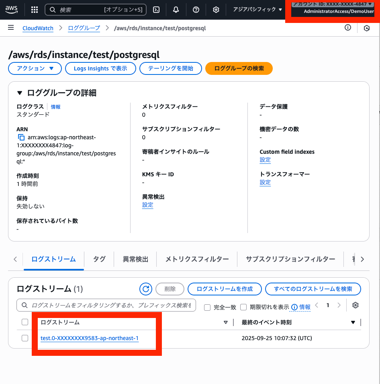380x384 pixels.
Task: Refresh the log streams list
Action: pos(146,289)
